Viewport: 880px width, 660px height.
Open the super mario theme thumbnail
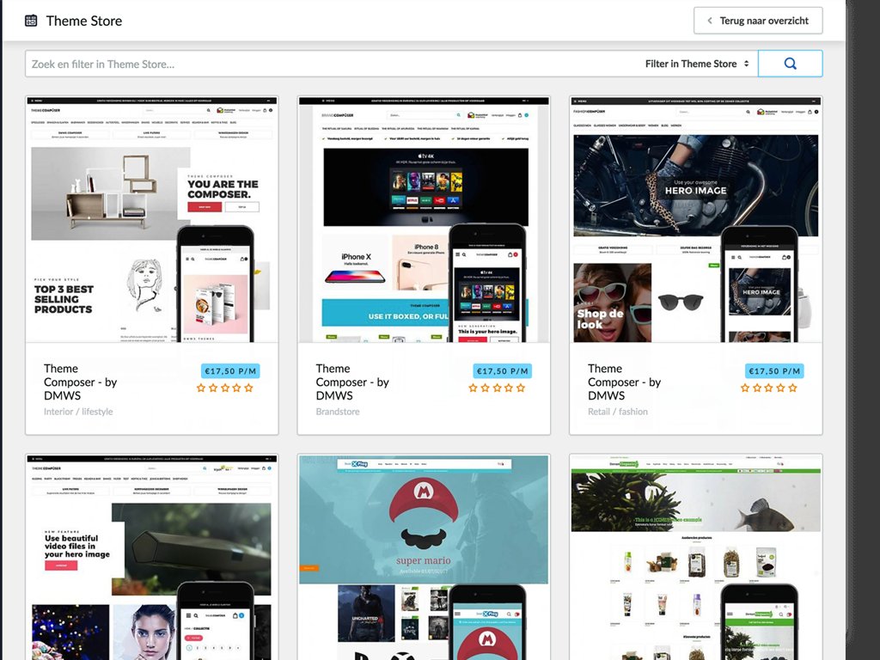[424, 557]
